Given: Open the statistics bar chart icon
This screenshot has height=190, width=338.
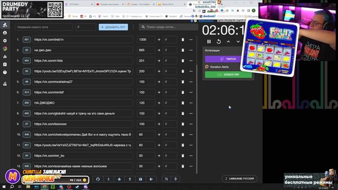Looking at the screenshot, I should 5,56.
